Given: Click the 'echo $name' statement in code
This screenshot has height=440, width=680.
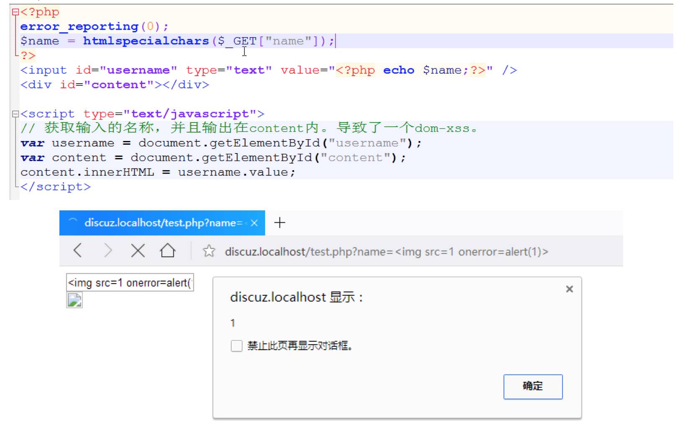Looking at the screenshot, I should click(425, 70).
